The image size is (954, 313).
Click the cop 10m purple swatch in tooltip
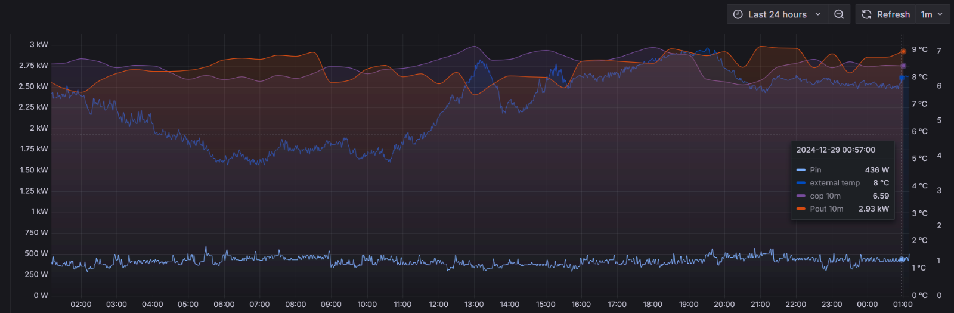click(x=801, y=196)
